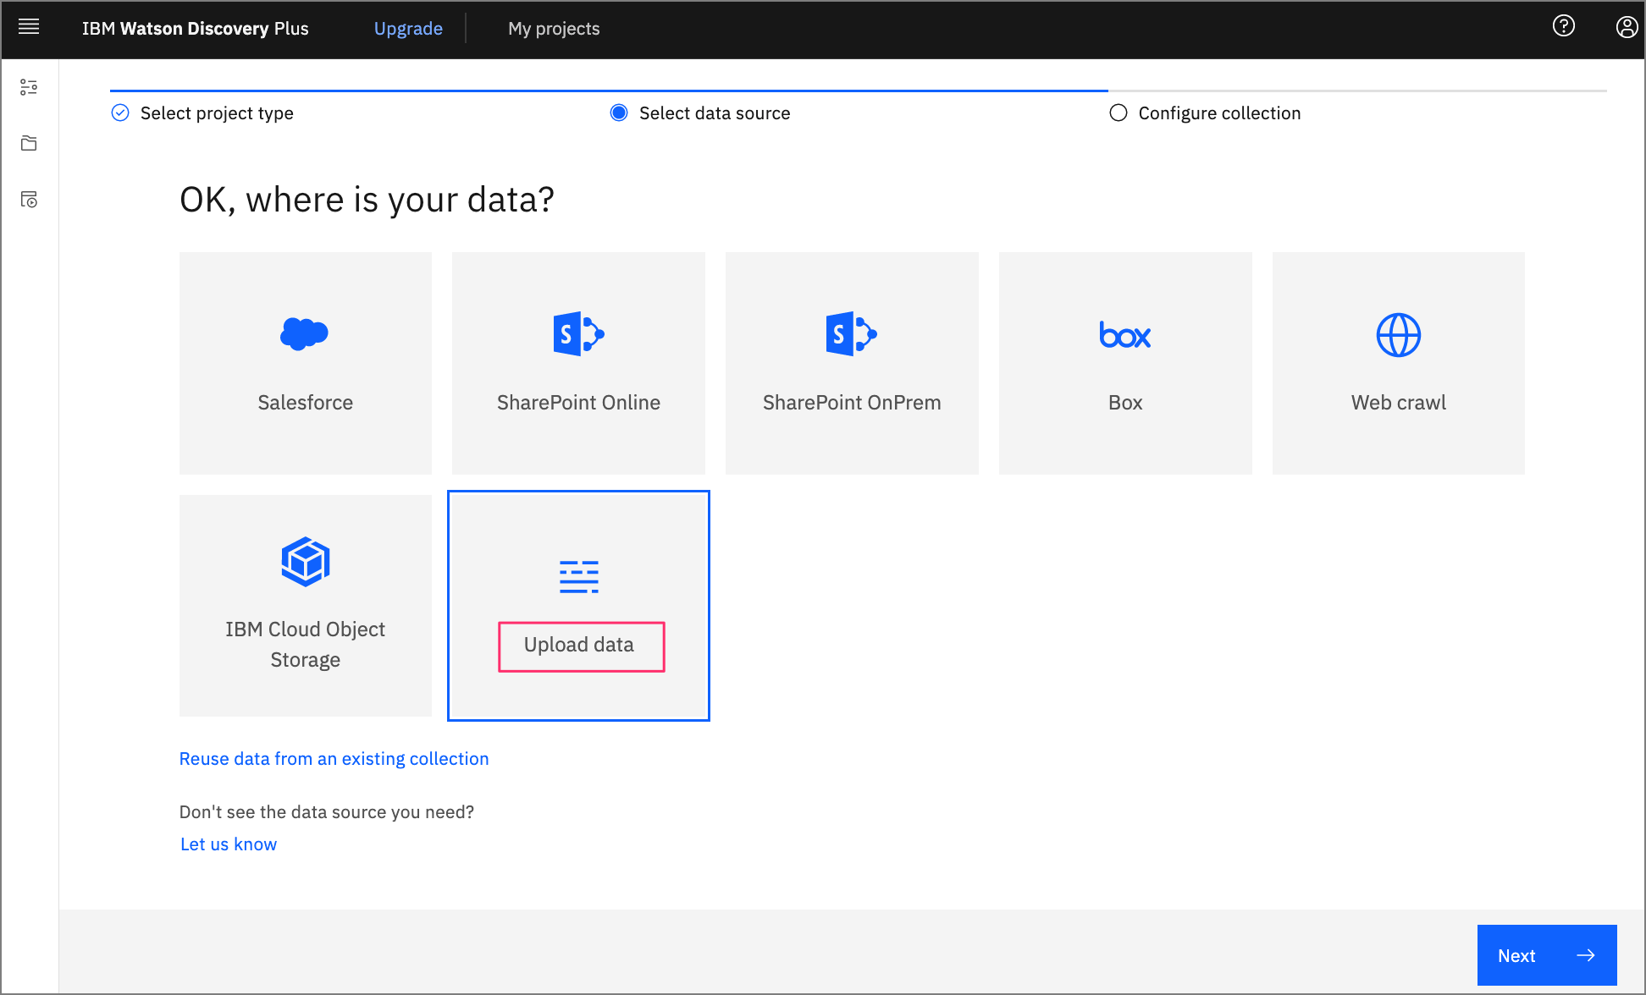Open My projects in top navigation
The width and height of the screenshot is (1646, 995).
554,29
